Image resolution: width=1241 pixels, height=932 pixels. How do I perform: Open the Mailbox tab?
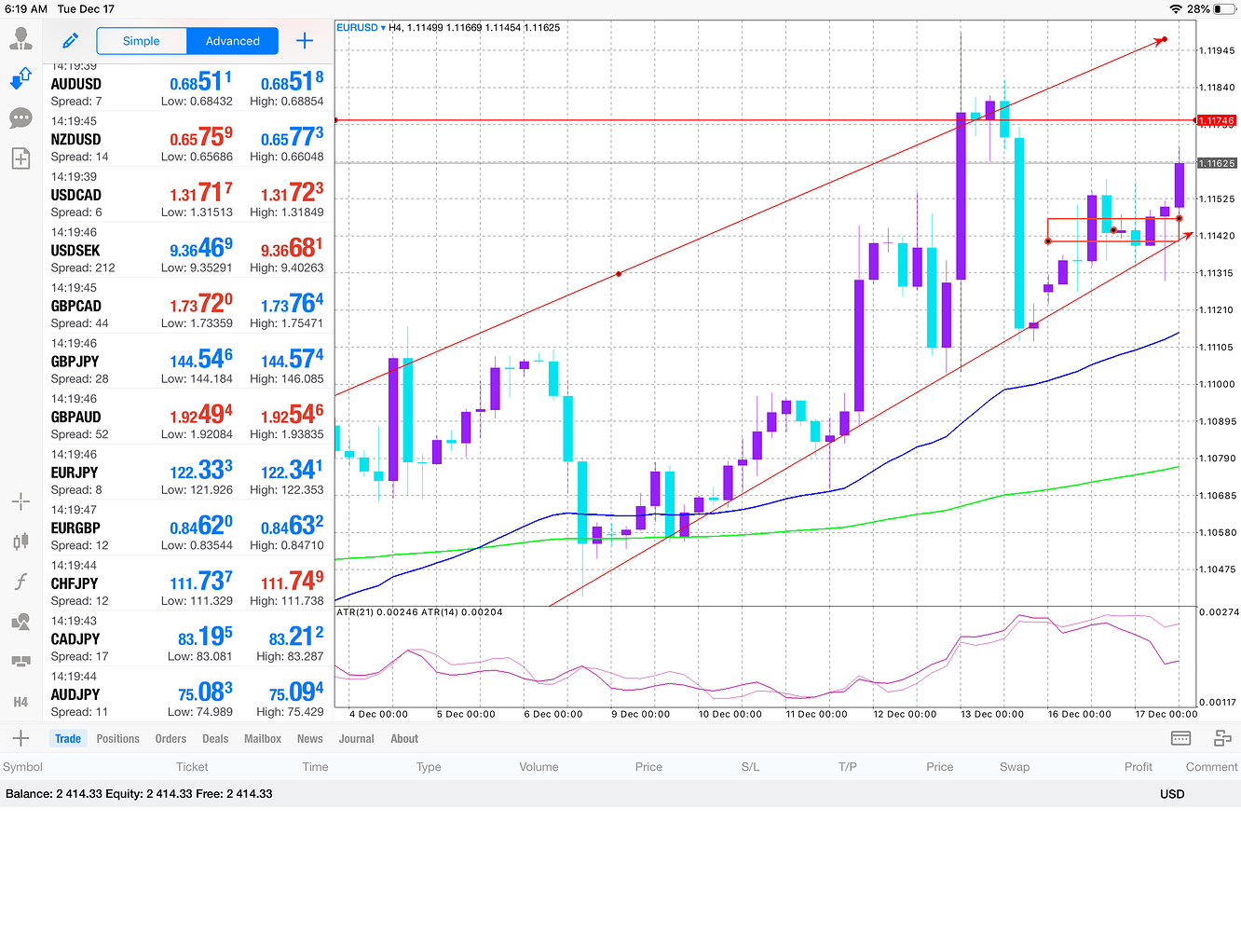click(262, 738)
